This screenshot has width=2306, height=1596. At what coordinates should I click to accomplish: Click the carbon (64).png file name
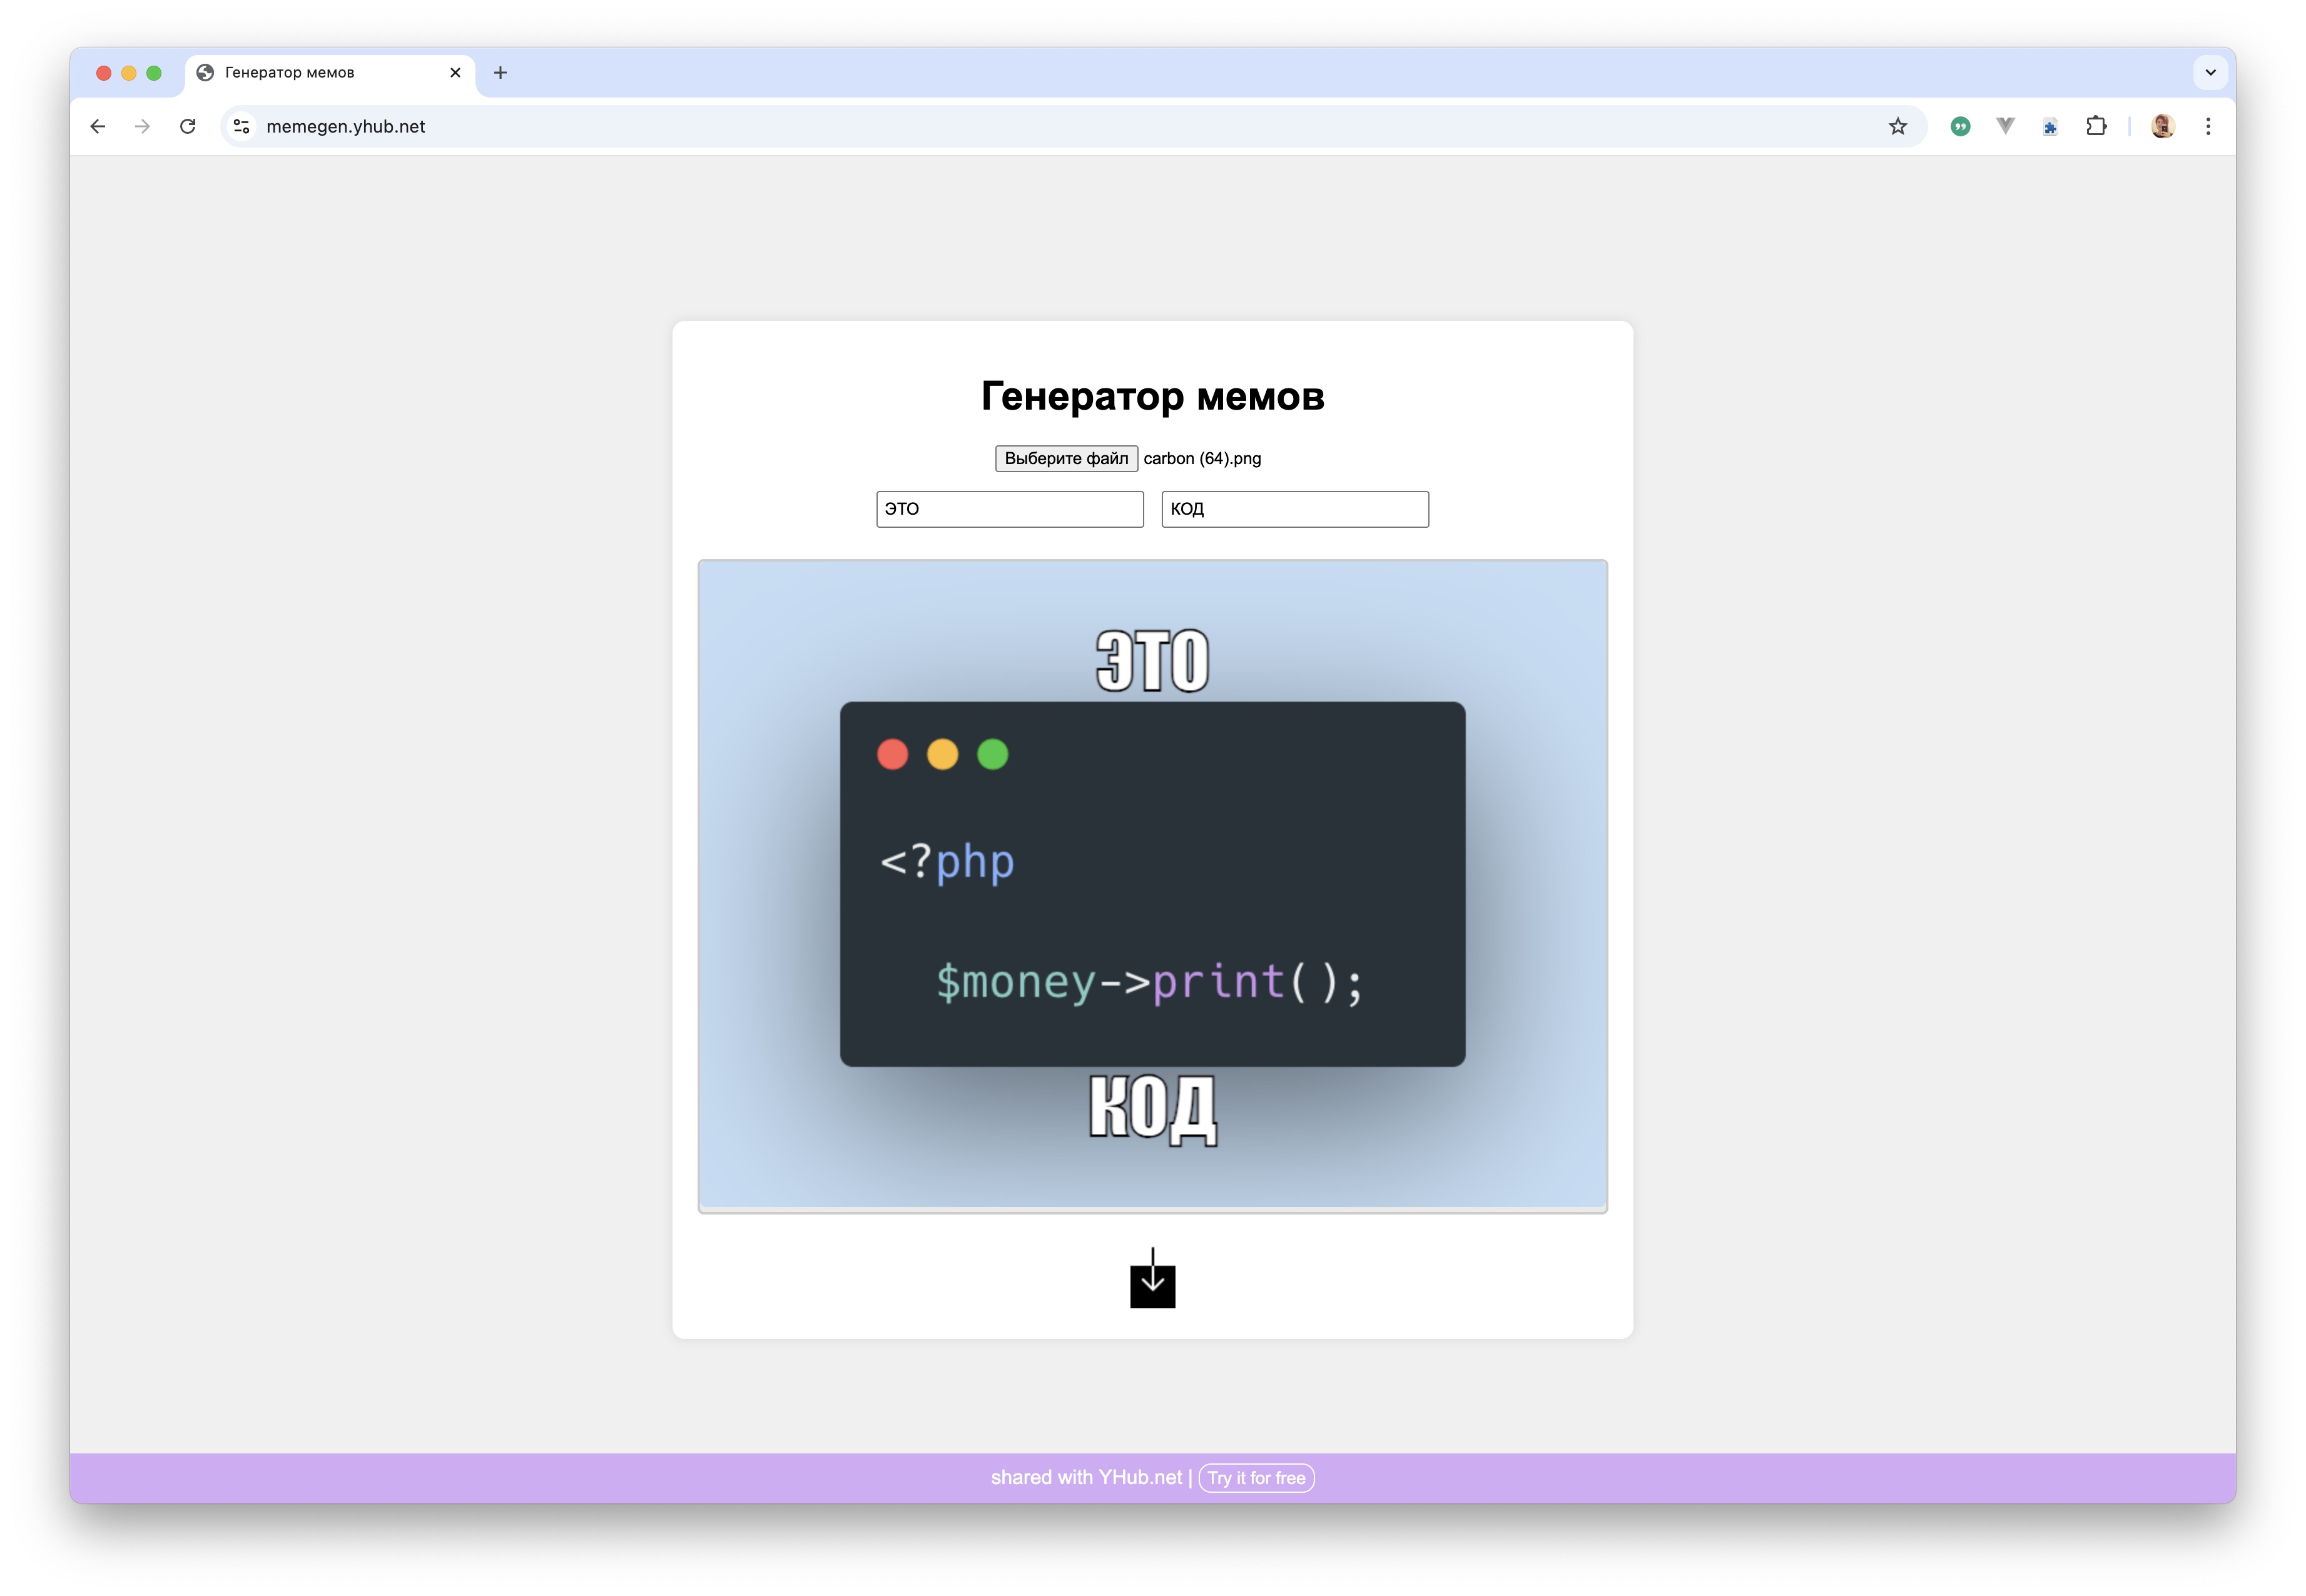(1202, 459)
